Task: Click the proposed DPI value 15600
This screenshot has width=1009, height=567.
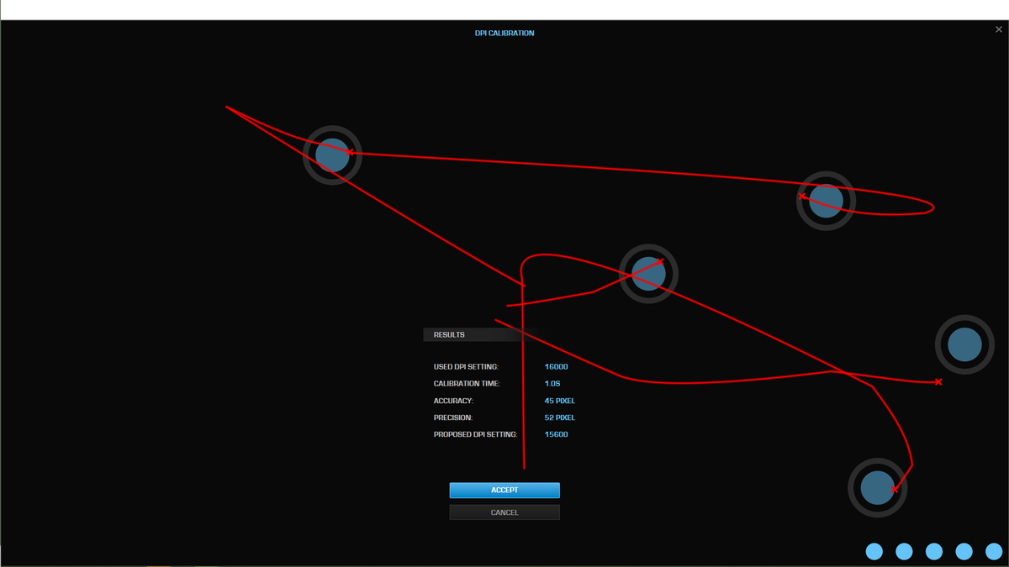Action: click(x=557, y=434)
